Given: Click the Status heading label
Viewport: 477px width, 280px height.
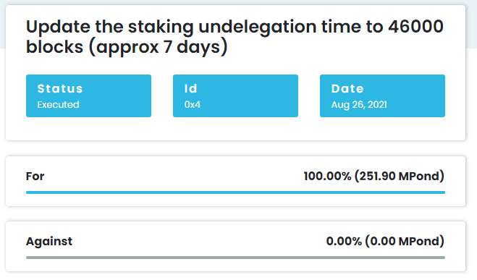Looking at the screenshot, I should [60, 88].
